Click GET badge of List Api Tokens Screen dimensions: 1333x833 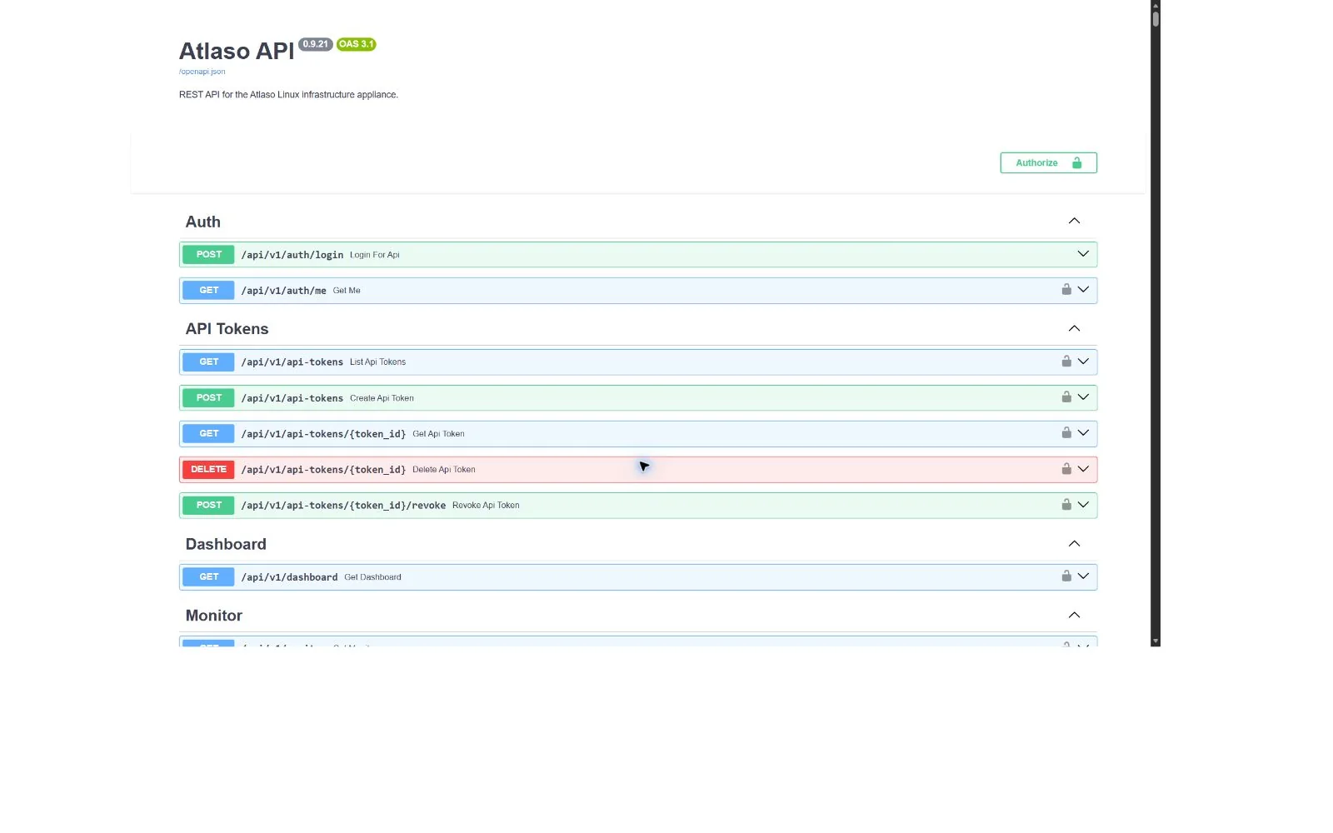[x=208, y=362]
